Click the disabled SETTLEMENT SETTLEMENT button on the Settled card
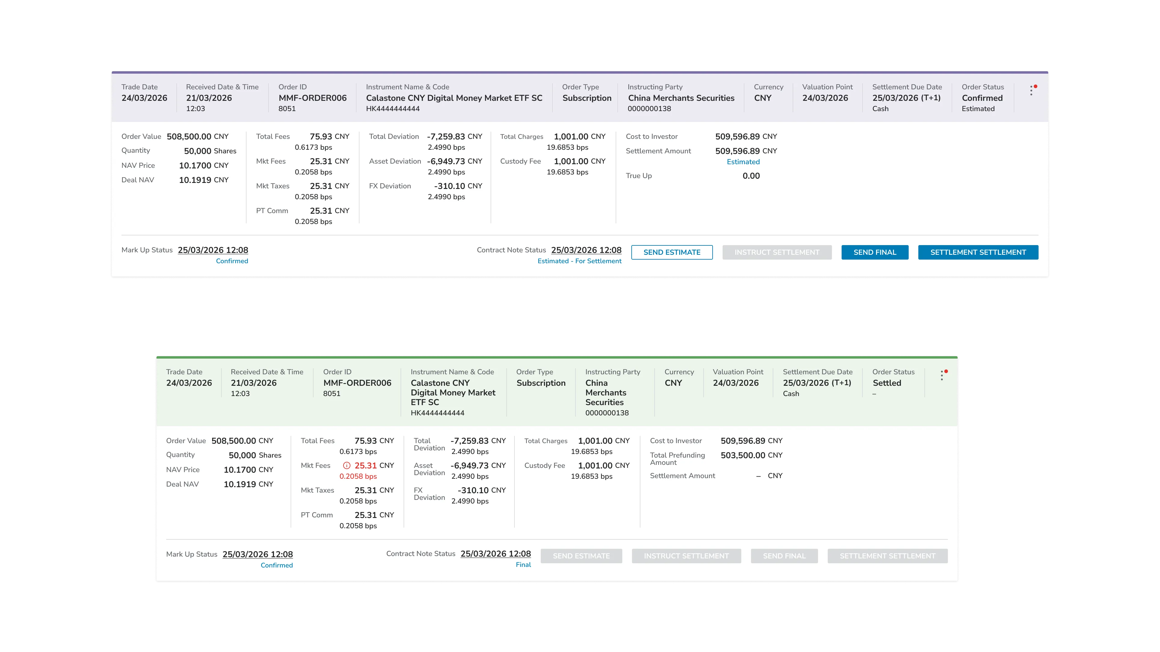This screenshot has width=1160, height=652. coord(888,556)
